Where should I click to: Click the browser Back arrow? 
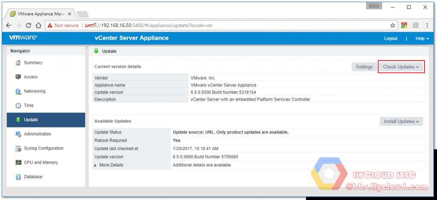9,25
